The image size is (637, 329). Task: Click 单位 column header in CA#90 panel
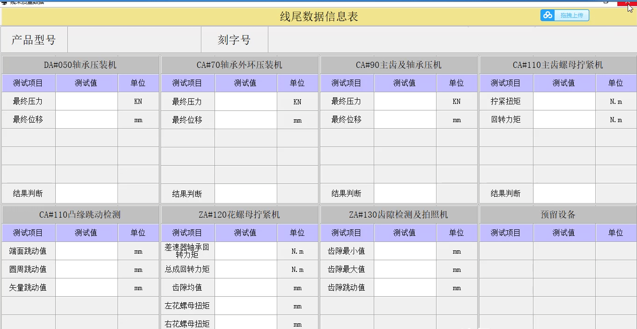coord(456,83)
